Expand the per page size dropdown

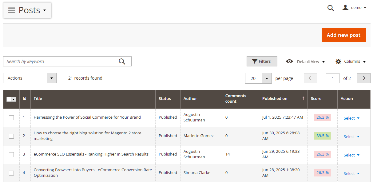pyautogui.click(x=267, y=78)
